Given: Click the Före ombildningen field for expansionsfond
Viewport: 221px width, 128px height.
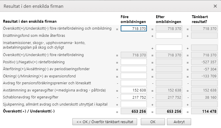Looking at the screenshot, I should 134,76.
